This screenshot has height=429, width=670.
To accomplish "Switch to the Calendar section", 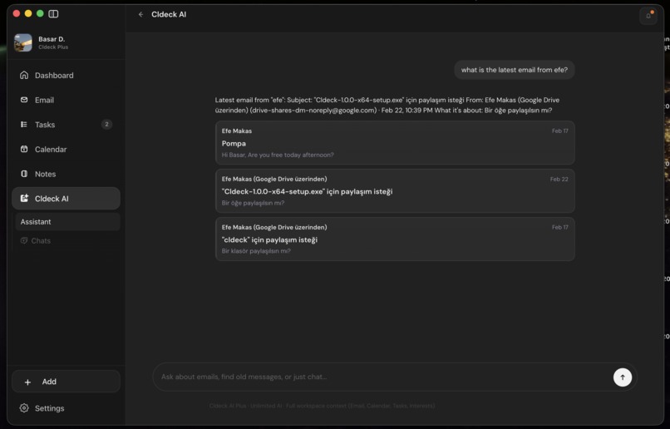I will coord(66,149).
